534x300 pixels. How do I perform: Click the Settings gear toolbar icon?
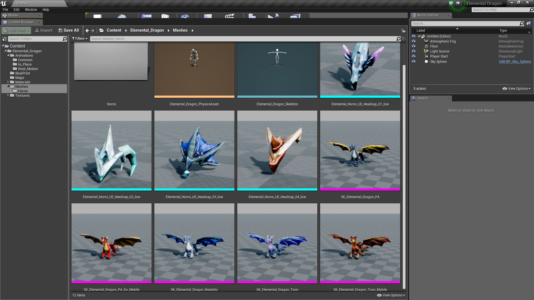(185, 16)
